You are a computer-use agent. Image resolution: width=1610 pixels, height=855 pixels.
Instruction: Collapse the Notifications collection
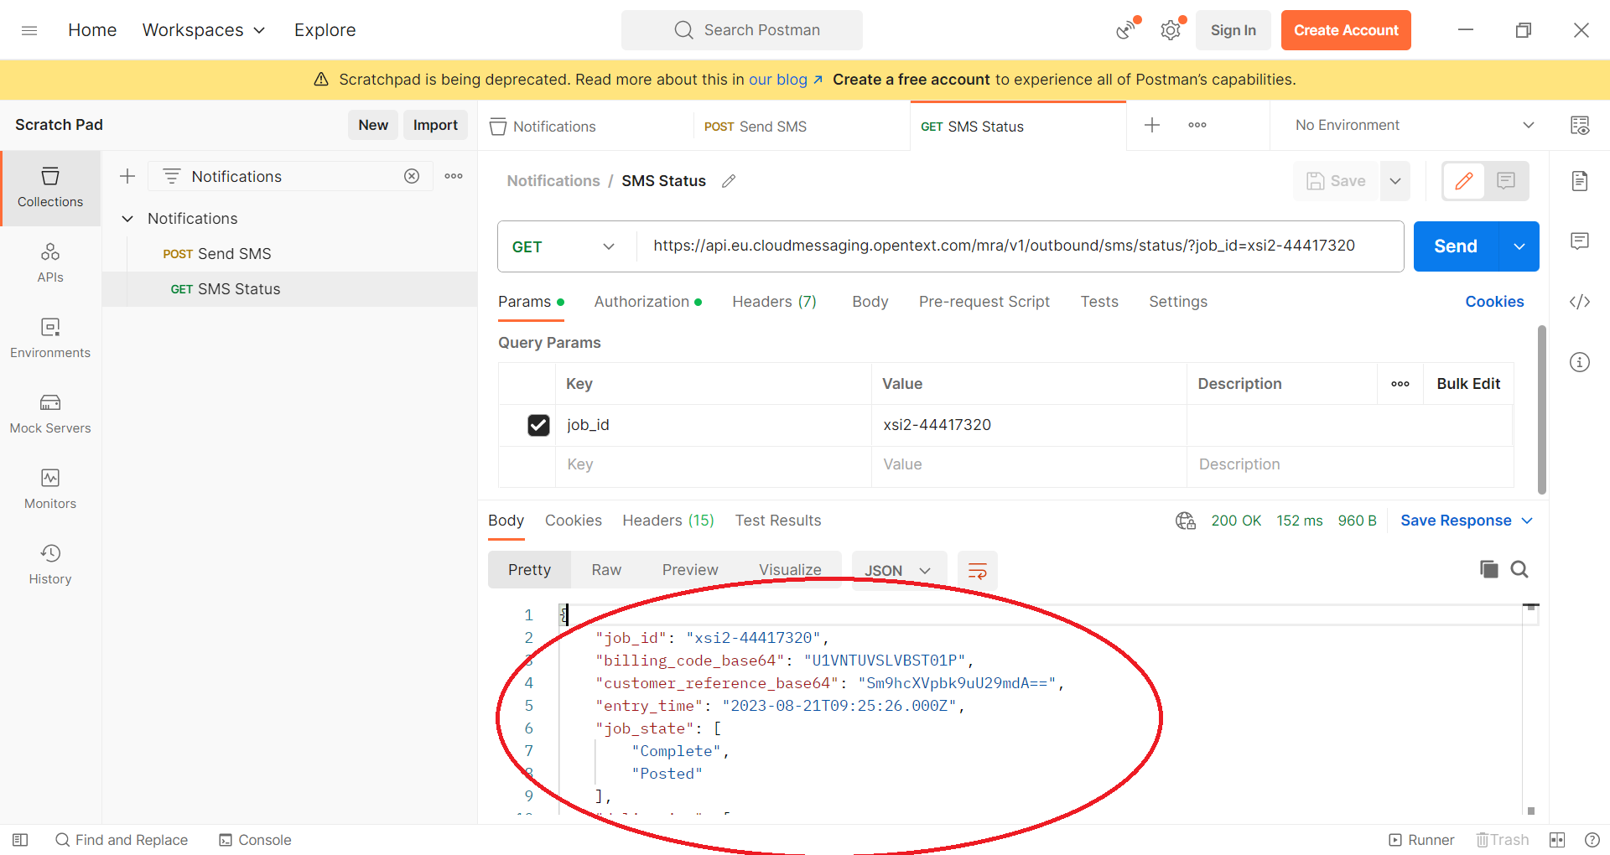click(127, 219)
